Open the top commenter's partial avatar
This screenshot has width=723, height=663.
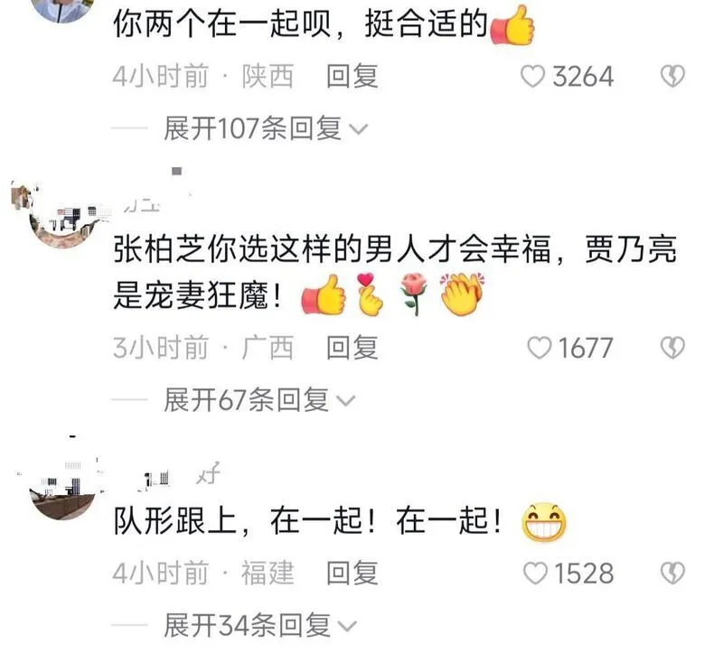point(62,10)
